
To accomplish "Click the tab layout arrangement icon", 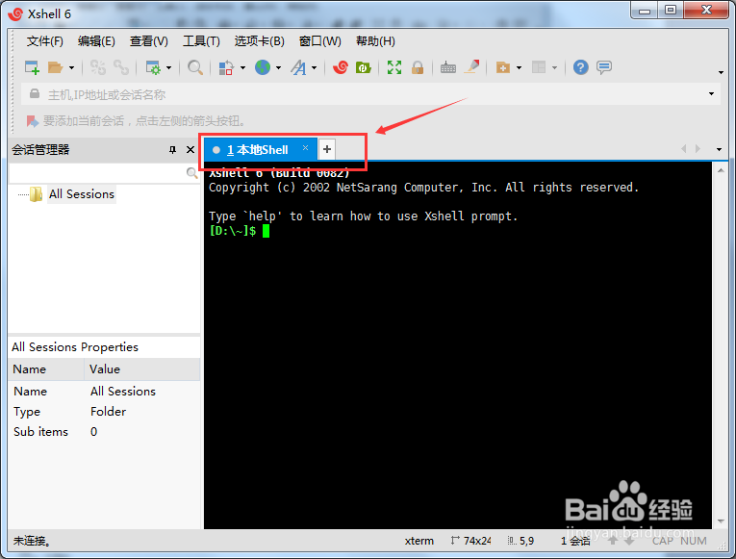I will tap(539, 67).
